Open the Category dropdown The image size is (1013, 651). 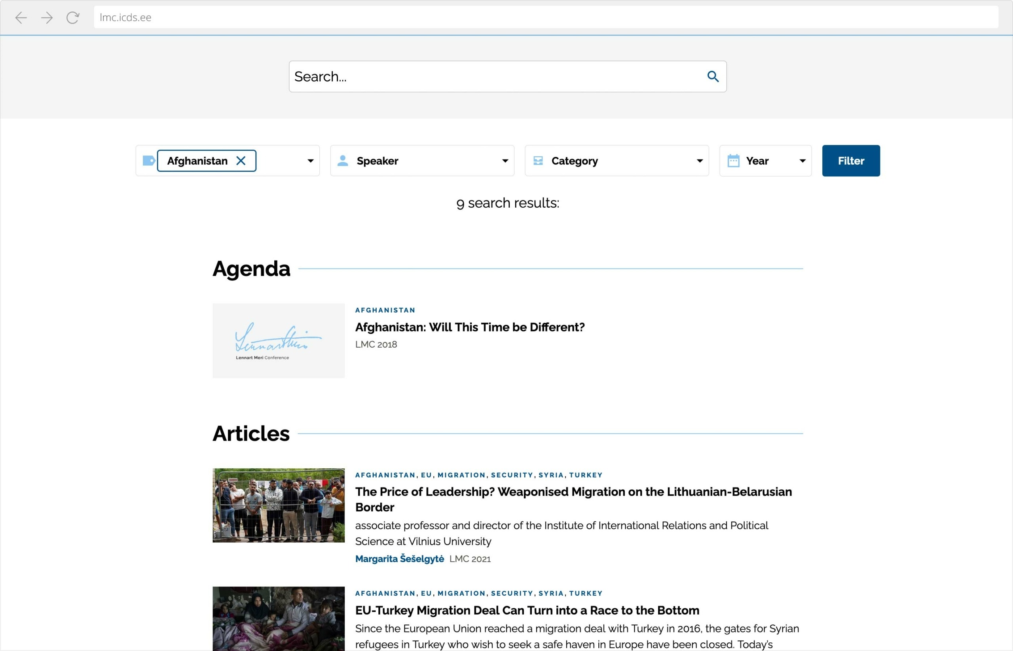[x=700, y=161]
